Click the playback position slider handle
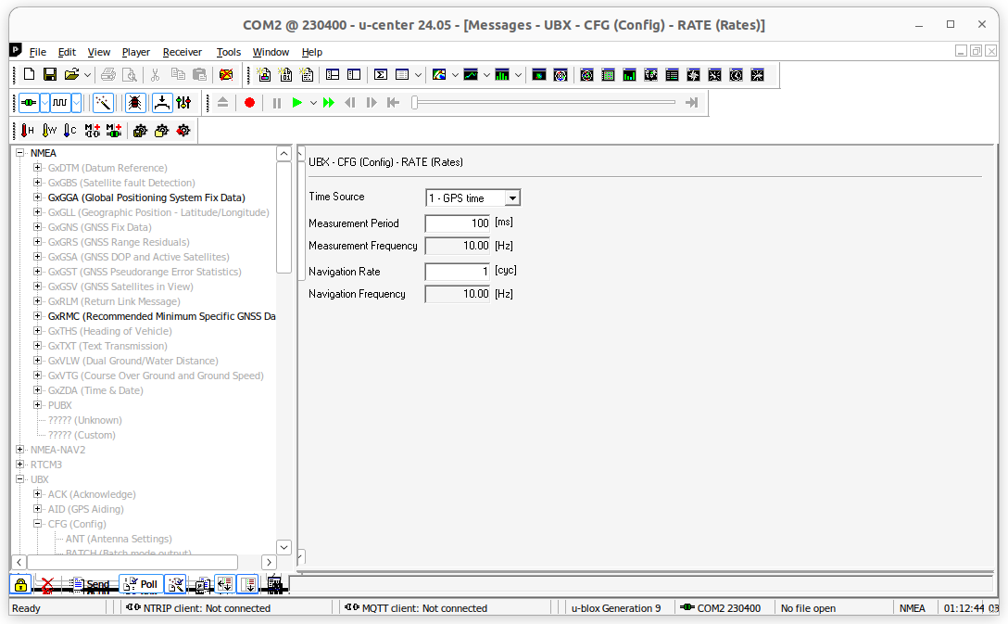Screen dimensions: 1008x624 click(415, 102)
